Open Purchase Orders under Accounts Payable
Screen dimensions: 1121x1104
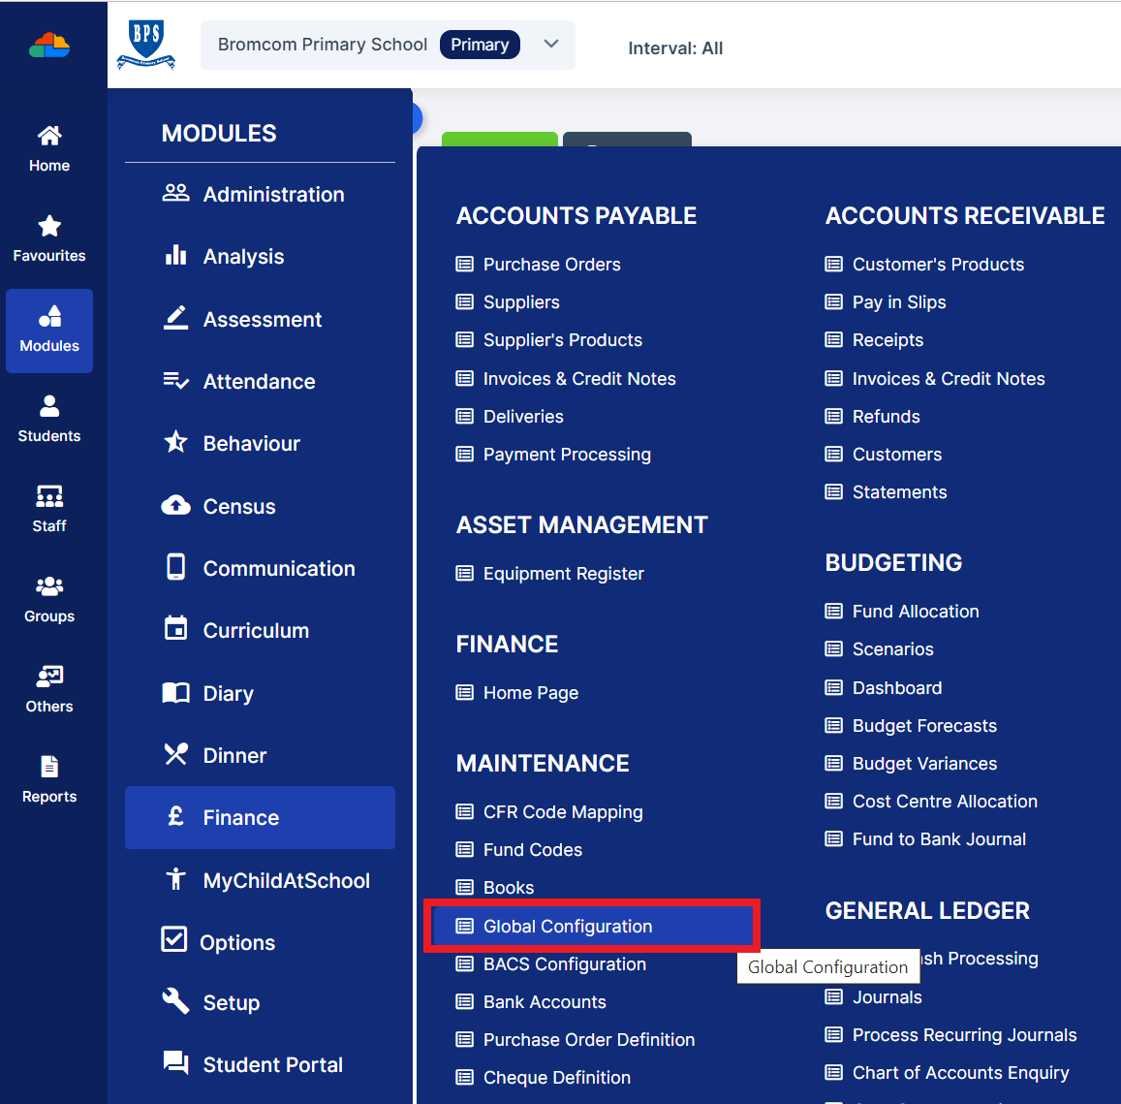551,264
